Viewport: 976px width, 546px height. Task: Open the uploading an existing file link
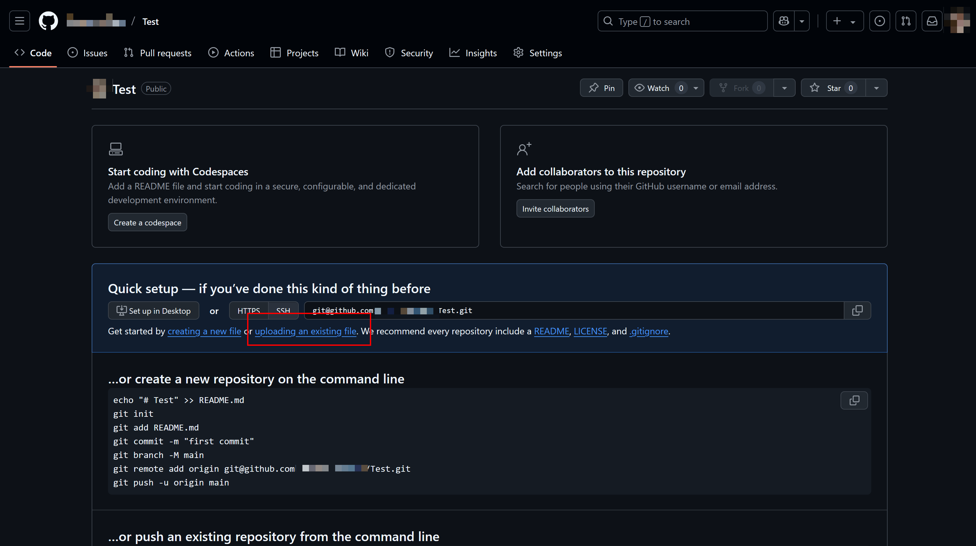305,331
